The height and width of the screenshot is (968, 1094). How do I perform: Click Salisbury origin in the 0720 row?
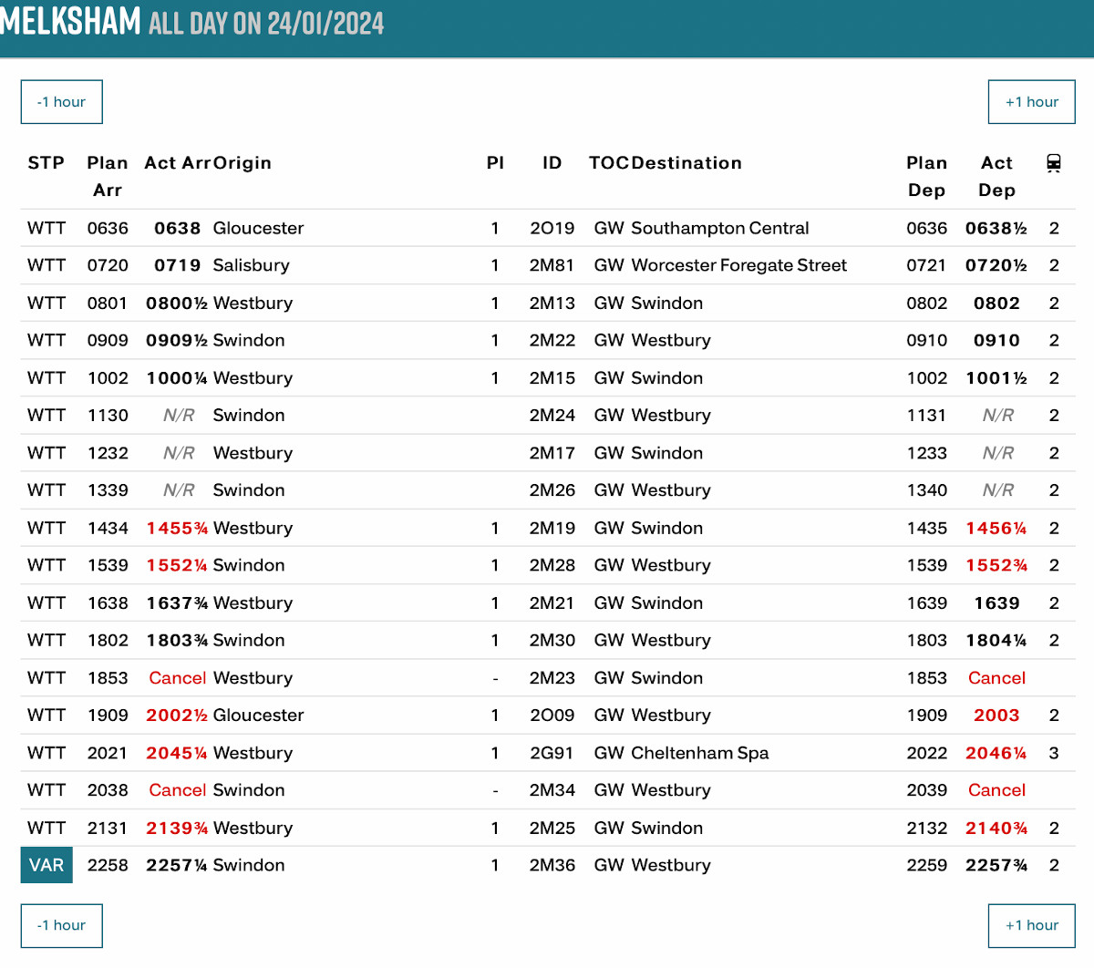click(x=251, y=266)
